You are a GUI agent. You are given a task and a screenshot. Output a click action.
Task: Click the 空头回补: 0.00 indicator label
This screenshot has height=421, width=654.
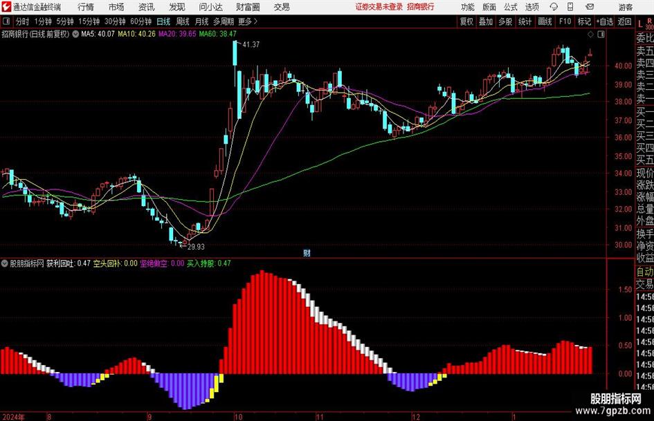coord(115,263)
